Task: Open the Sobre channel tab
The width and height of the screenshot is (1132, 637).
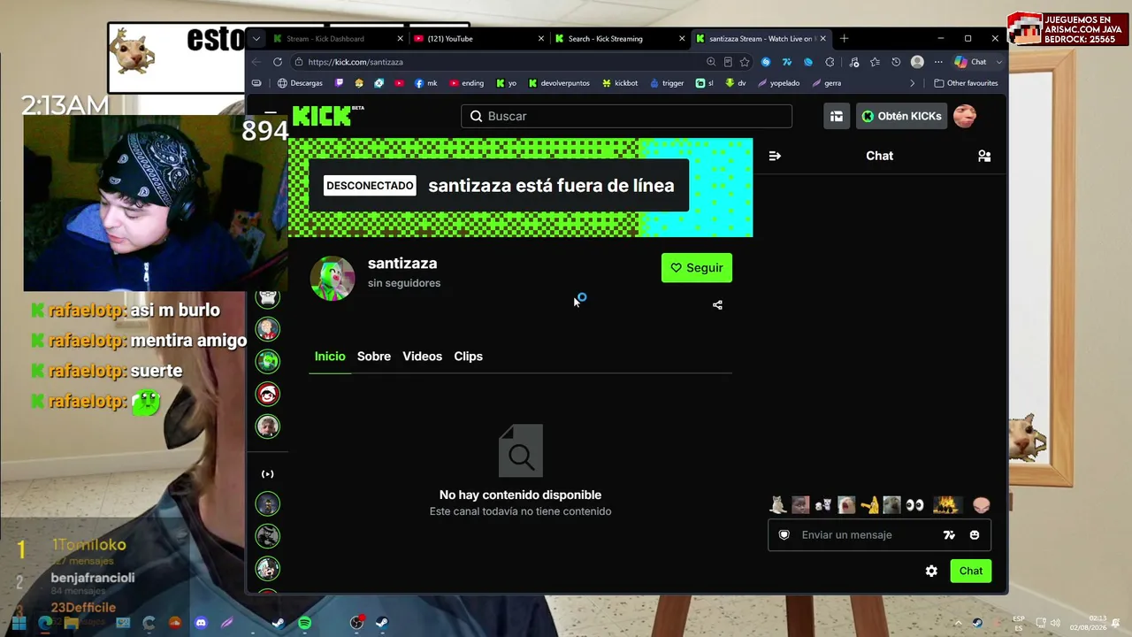Action: (x=374, y=357)
